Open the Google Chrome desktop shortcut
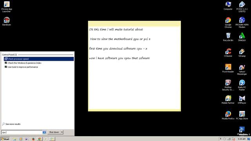This screenshot has height=141, width=251. click(228, 23)
